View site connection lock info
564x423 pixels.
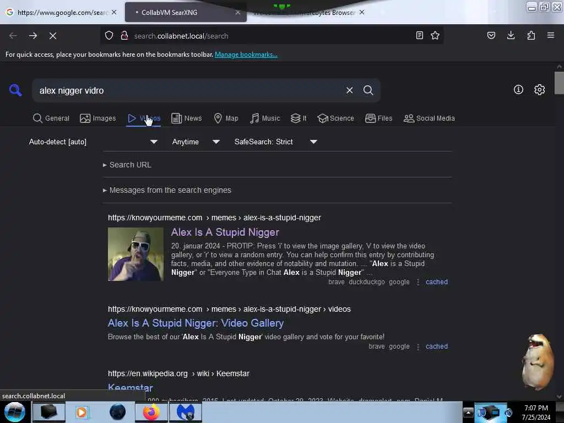[x=124, y=36]
